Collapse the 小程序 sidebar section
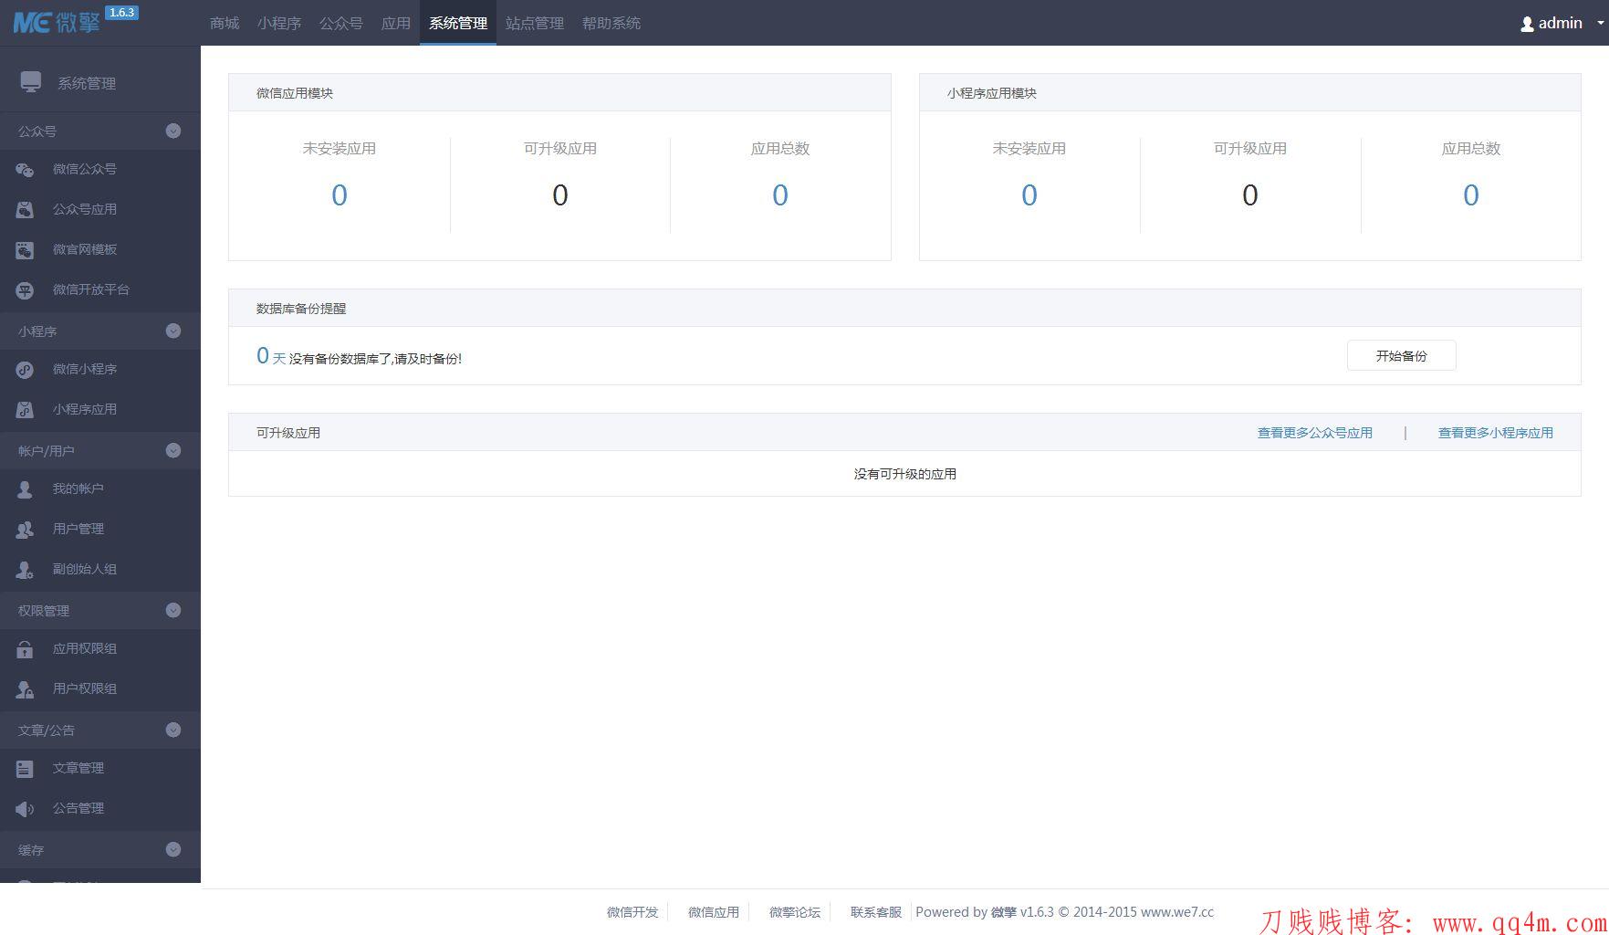Viewport: 1609px width, 935px height. [173, 331]
